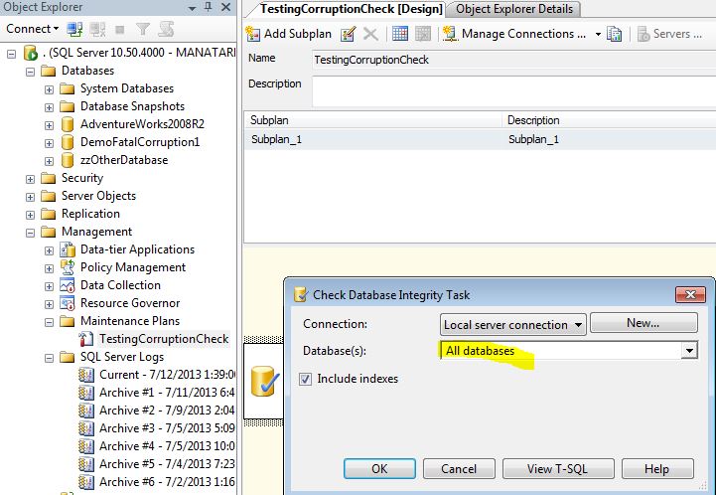The height and width of the screenshot is (495, 716).
Task: Collapse Maintenance Plans folder
Action: [x=49, y=322]
